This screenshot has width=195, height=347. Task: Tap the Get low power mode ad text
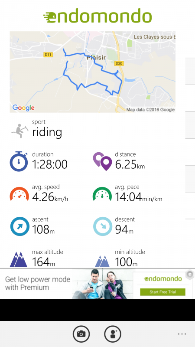[38, 283]
